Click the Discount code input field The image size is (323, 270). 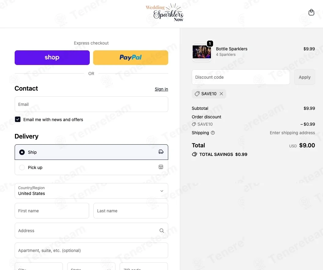(241, 77)
